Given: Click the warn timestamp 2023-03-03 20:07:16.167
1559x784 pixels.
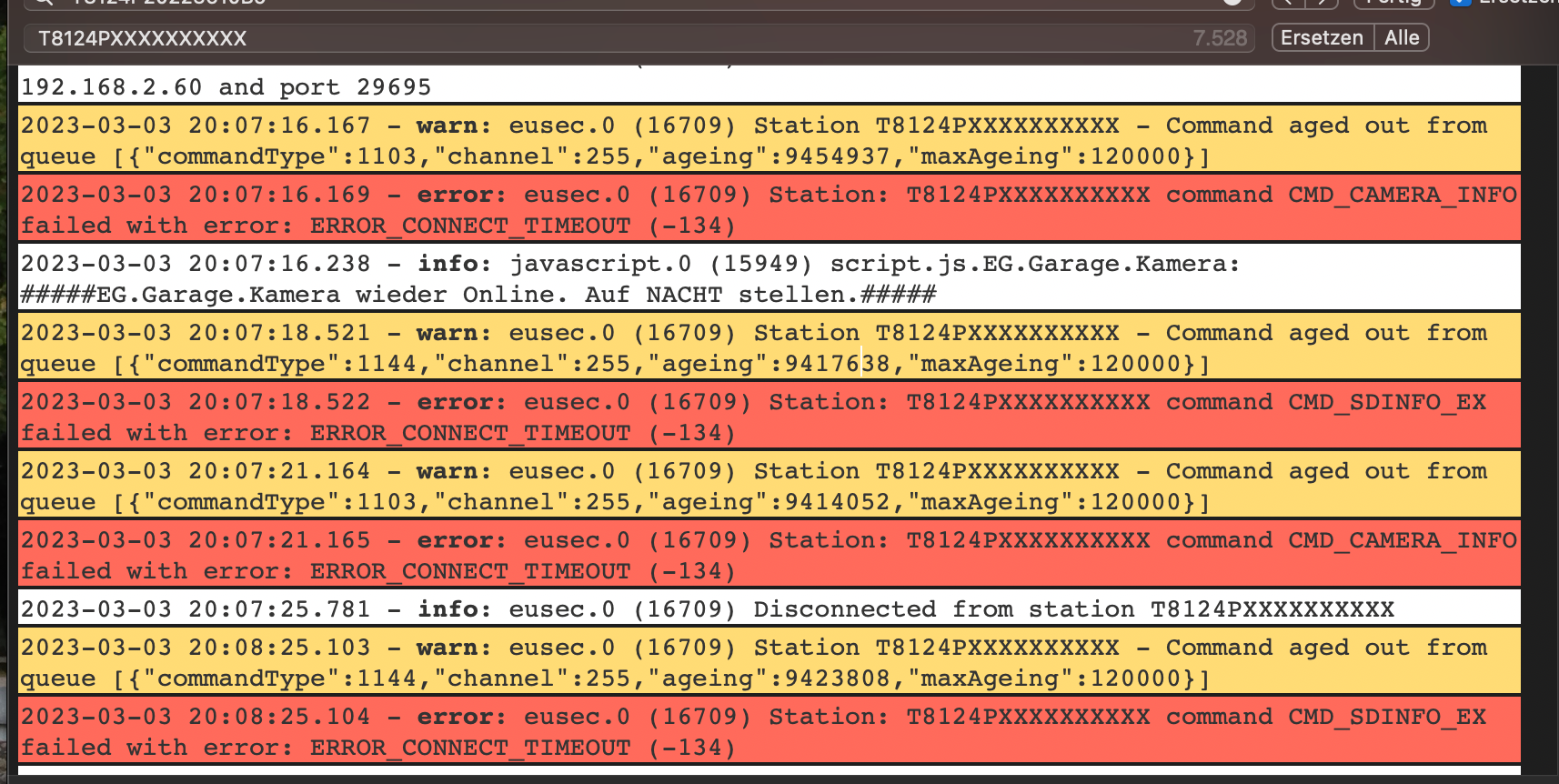Looking at the screenshot, I should (196, 126).
